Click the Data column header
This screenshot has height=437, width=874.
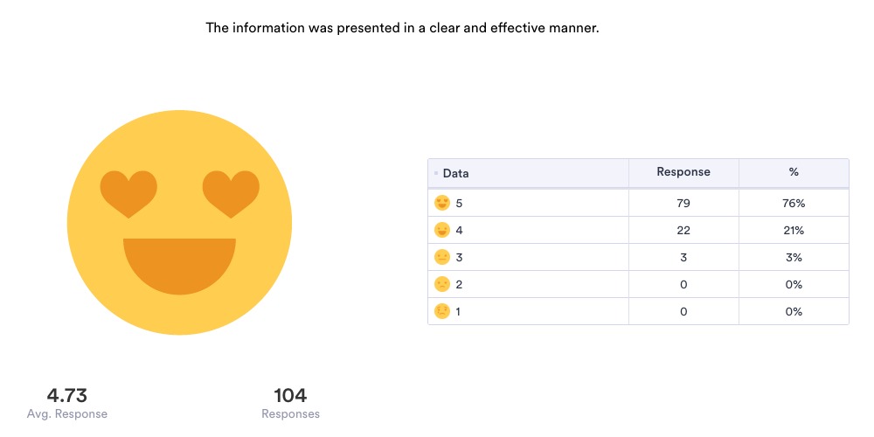coord(456,173)
